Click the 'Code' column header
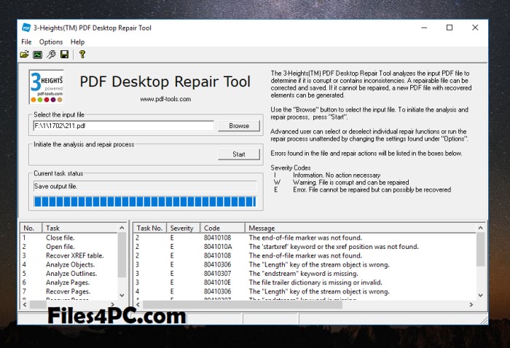Viewport: 510px width, 348px height. point(222,228)
